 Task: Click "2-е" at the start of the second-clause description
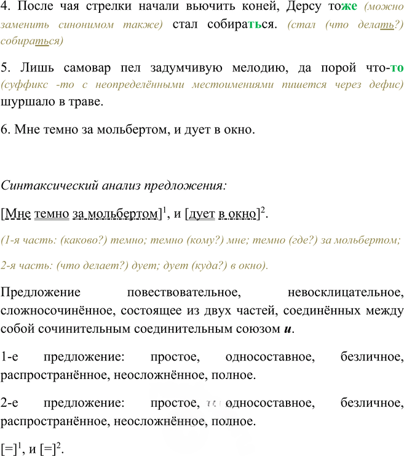click(9, 403)
